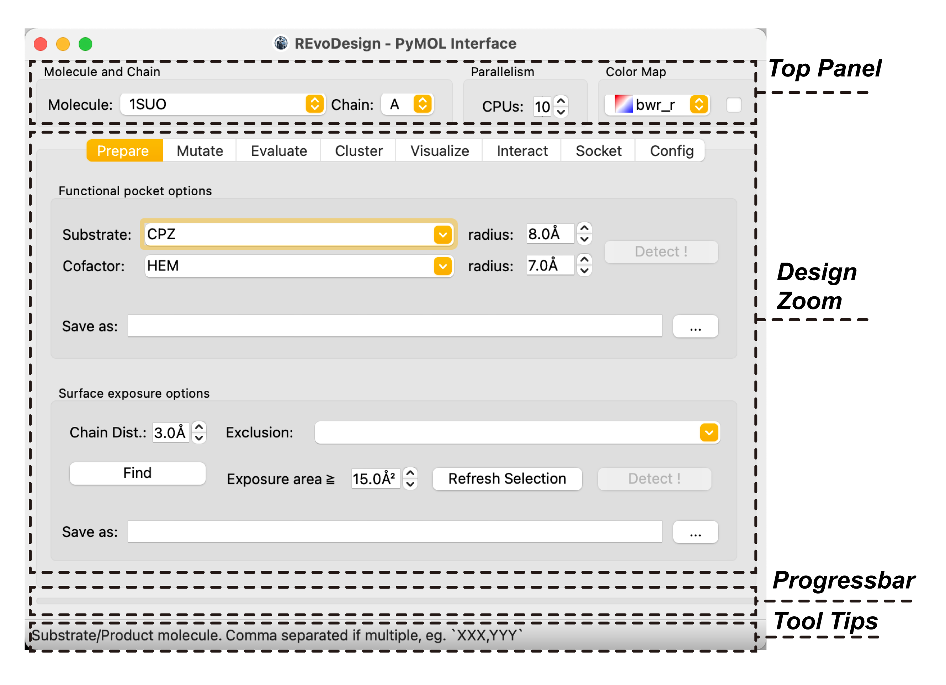Image resolution: width=946 pixels, height=685 pixels.
Task: Open the Molecule dropdown showing 1SUO
Action: [x=223, y=104]
